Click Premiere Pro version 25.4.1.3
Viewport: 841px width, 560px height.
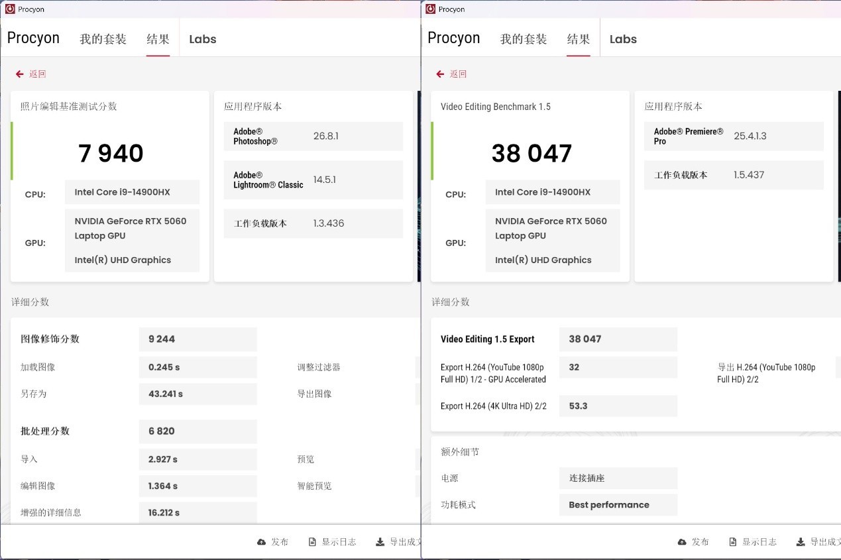pos(750,136)
